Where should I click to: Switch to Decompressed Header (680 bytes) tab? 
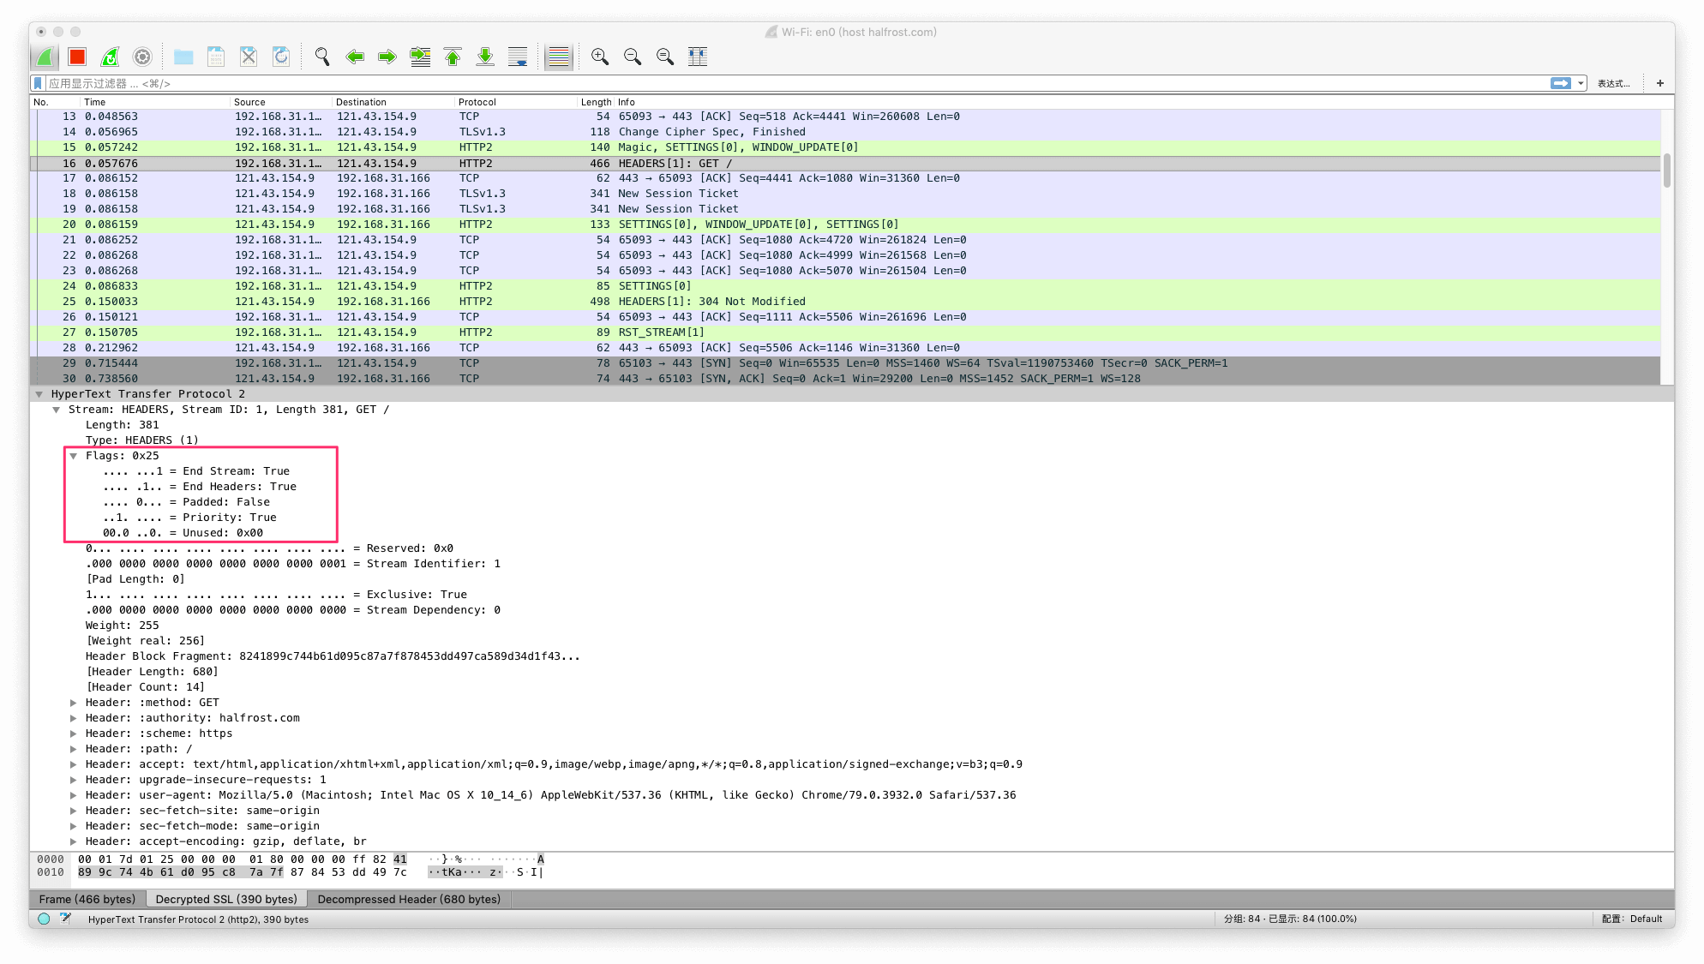pyautogui.click(x=409, y=899)
